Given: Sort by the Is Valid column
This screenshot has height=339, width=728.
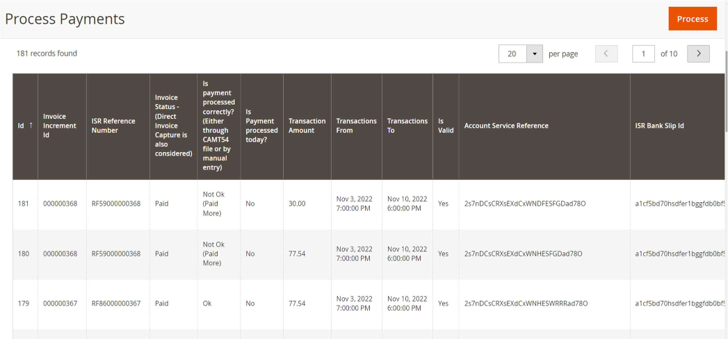Looking at the screenshot, I should (x=445, y=126).
